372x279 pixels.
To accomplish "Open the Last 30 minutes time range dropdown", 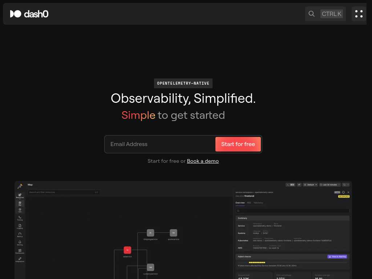I will pyautogui.click(x=330, y=185).
